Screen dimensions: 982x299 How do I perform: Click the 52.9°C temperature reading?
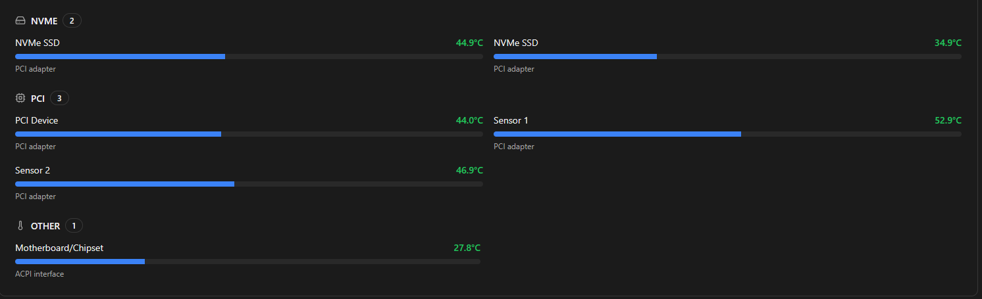click(x=948, y=120)
